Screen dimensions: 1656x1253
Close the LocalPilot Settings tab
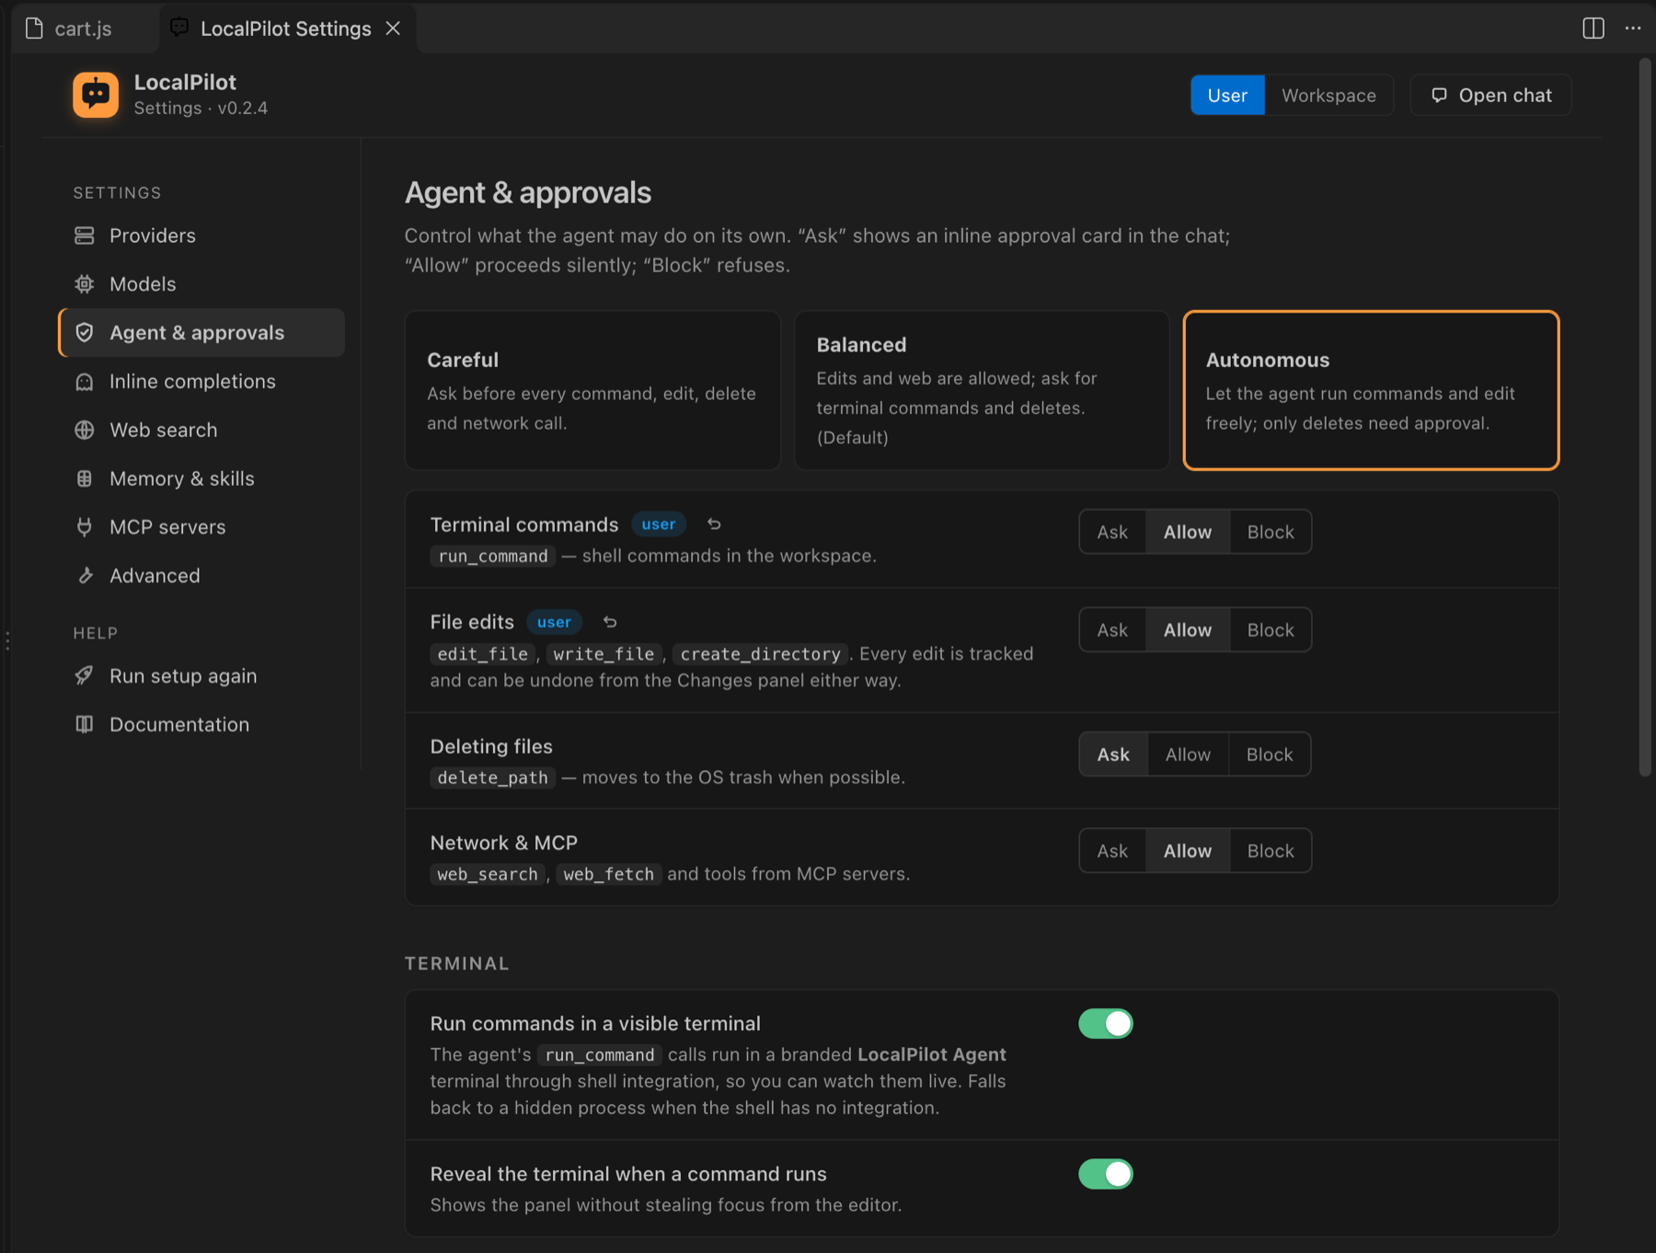(x=393, y=29)
